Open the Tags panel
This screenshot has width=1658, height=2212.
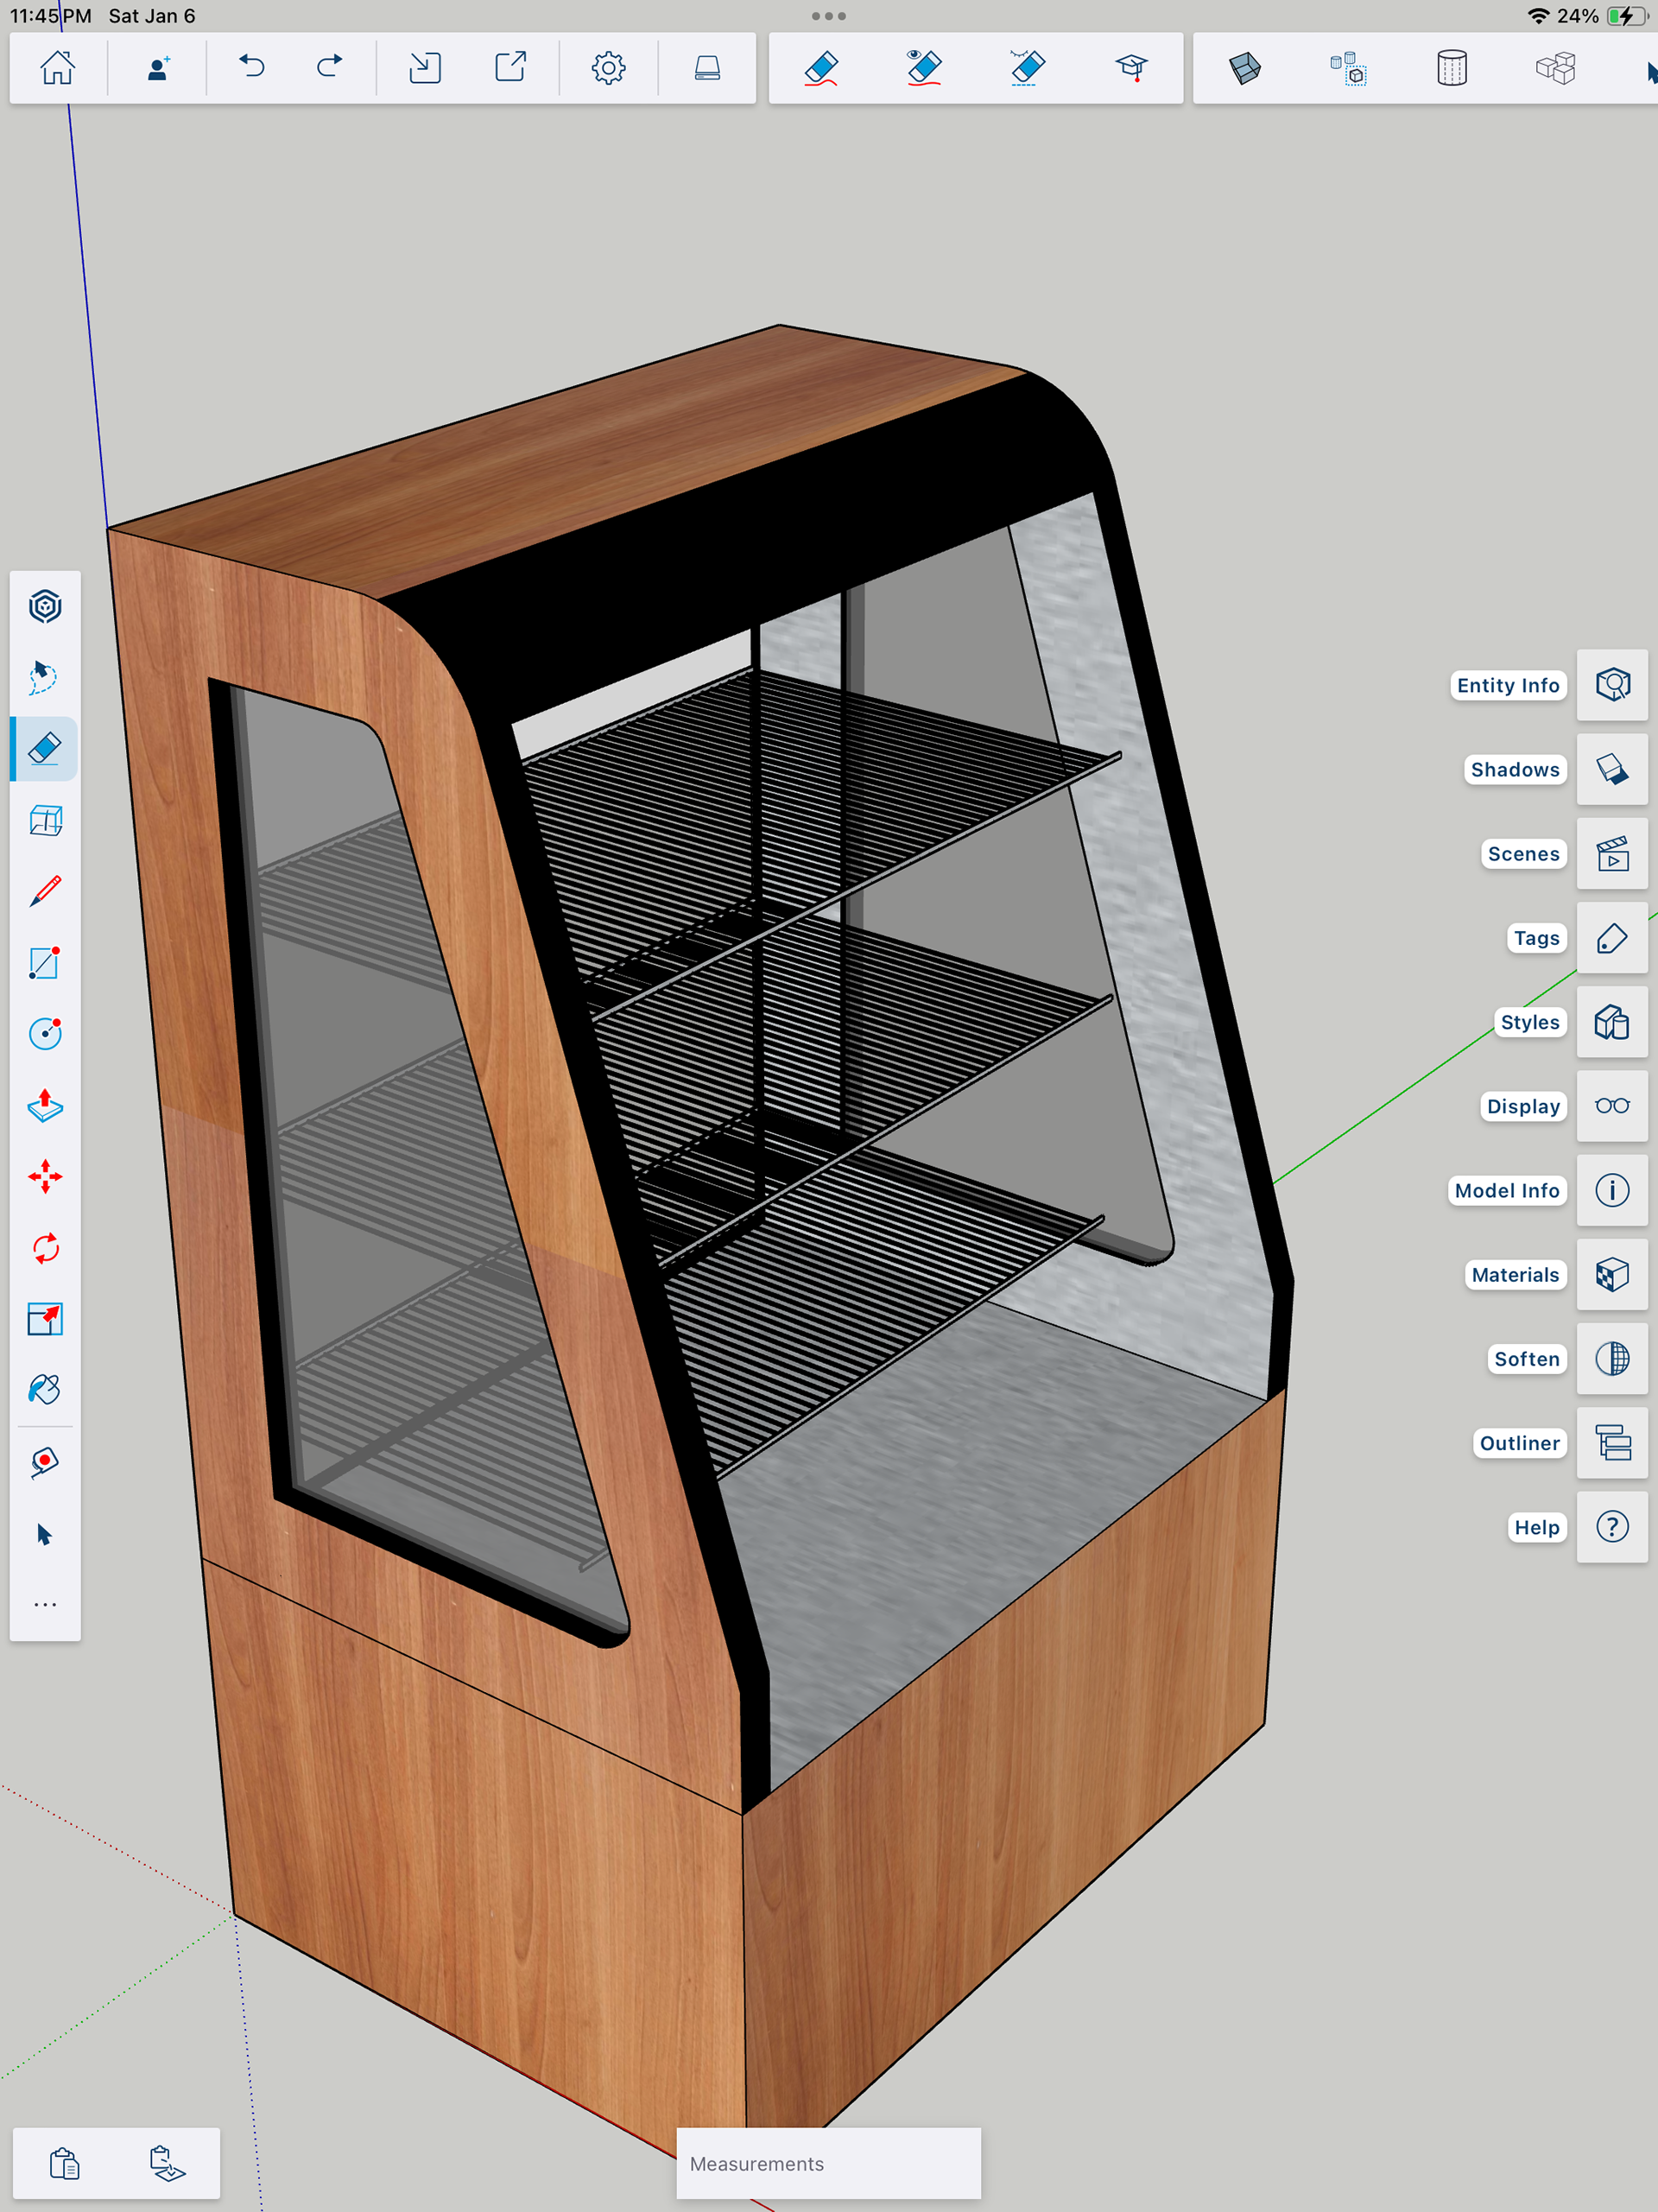click(1611, 938)
